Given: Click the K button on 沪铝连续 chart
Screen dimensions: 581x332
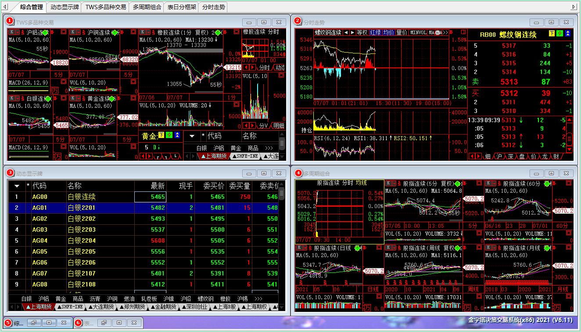Looking at the screenshot, I should [x=12, y=32].
